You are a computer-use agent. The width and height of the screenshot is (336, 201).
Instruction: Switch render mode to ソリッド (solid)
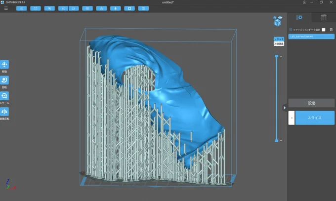tap(279, 39)
